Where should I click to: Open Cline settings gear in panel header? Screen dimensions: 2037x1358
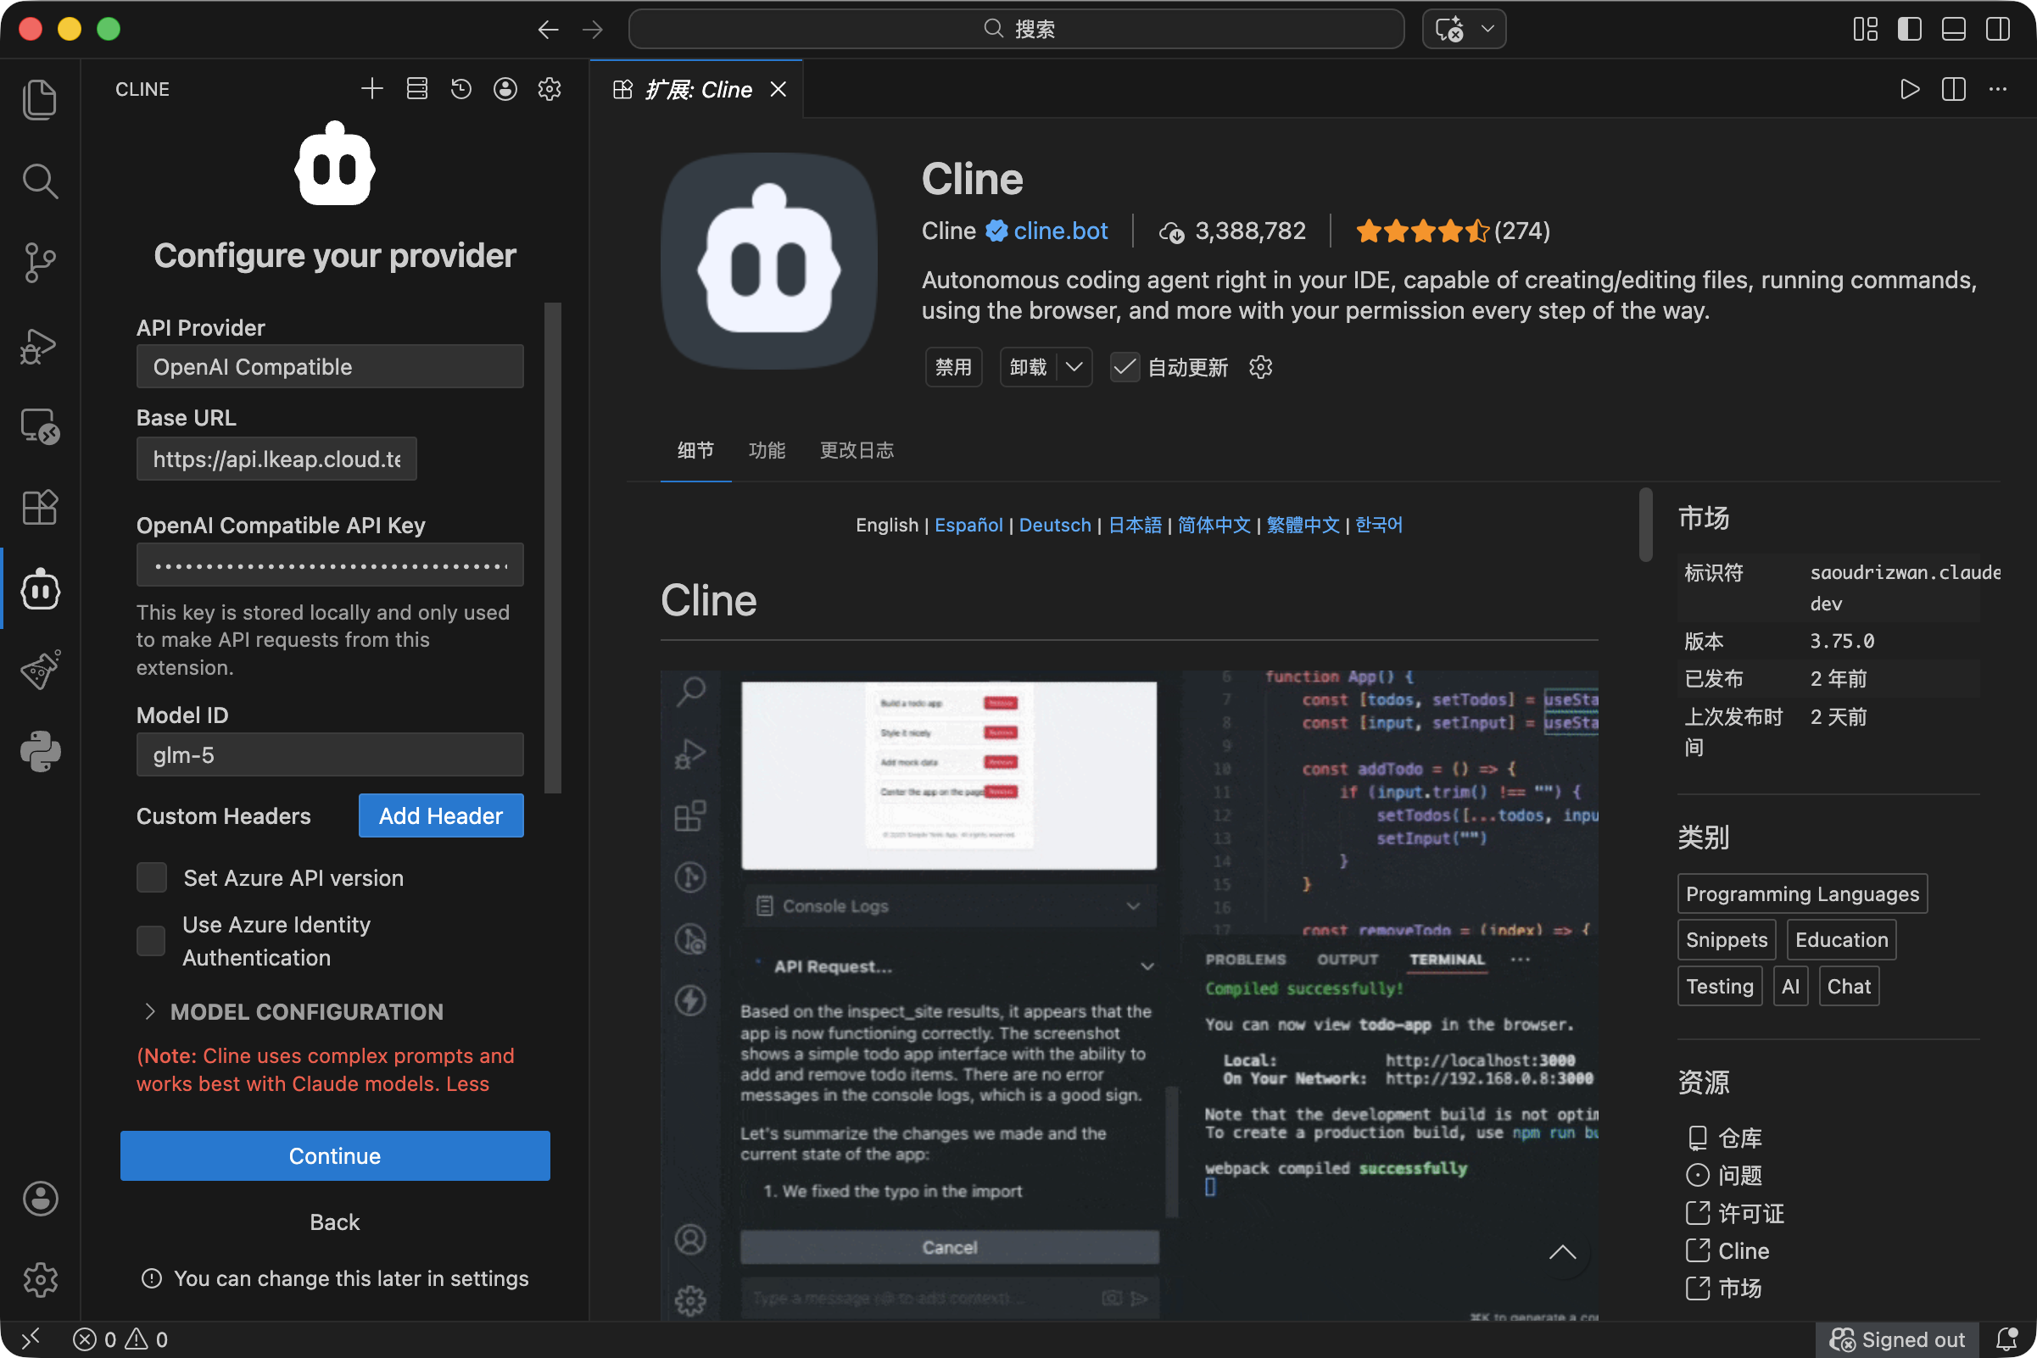coord(550,89)
